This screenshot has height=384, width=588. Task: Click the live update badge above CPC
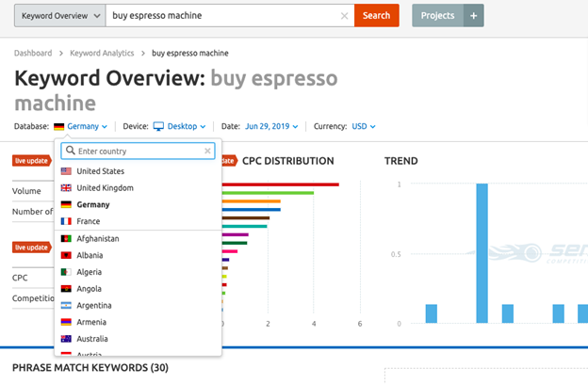tap(32, 248)
